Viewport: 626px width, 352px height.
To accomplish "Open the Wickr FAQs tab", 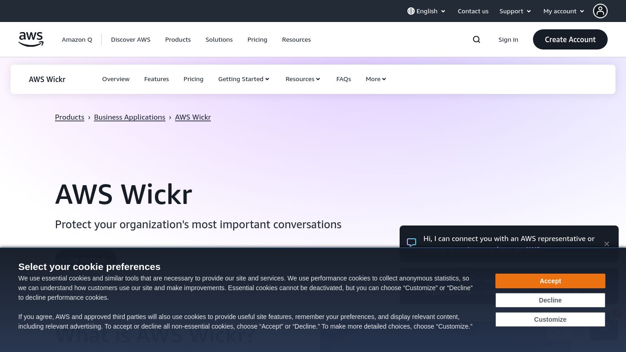I will tap(344, 79).
